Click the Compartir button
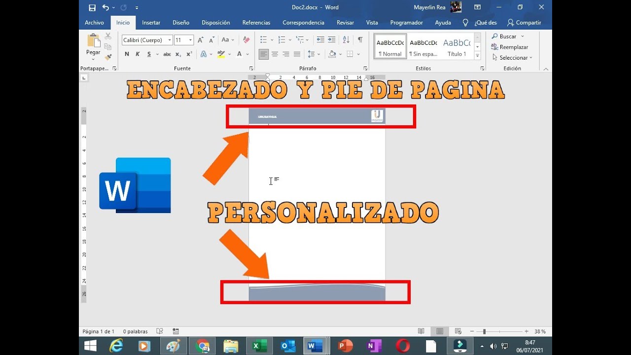 coord(524,23)
